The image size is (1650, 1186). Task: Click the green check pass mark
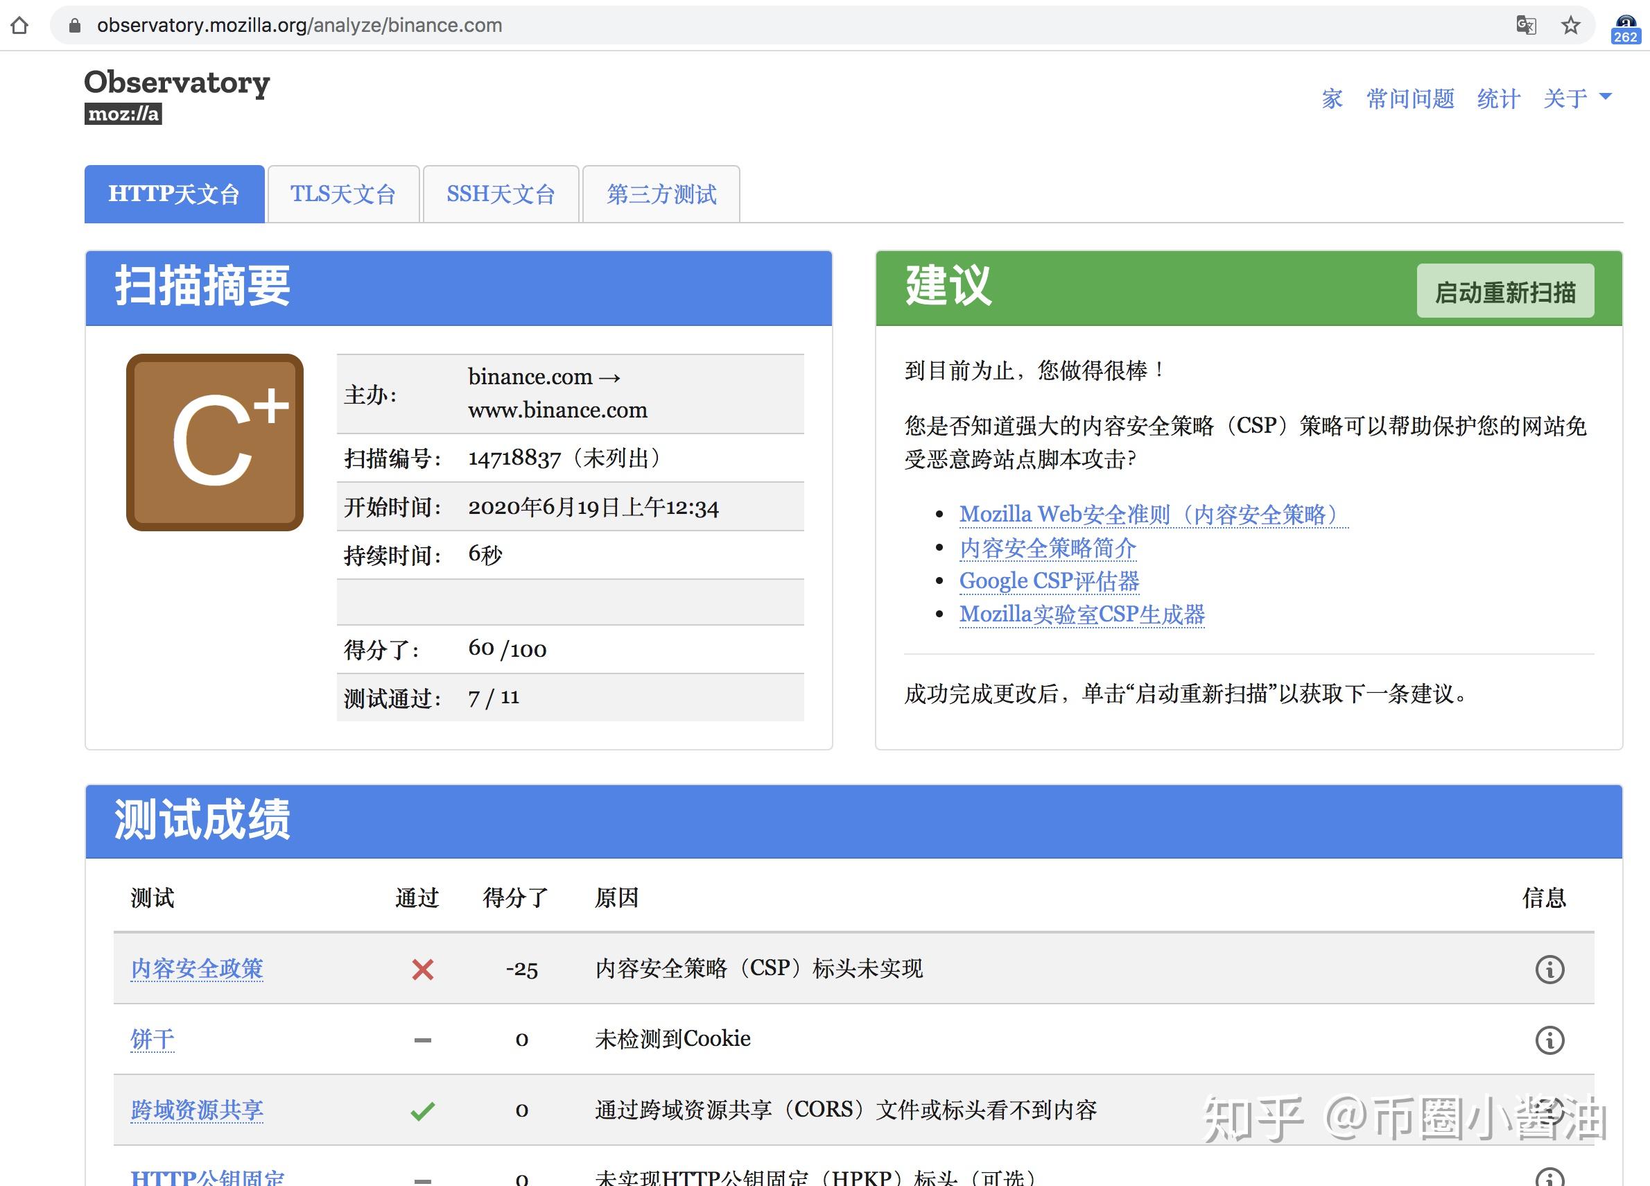423,1111
